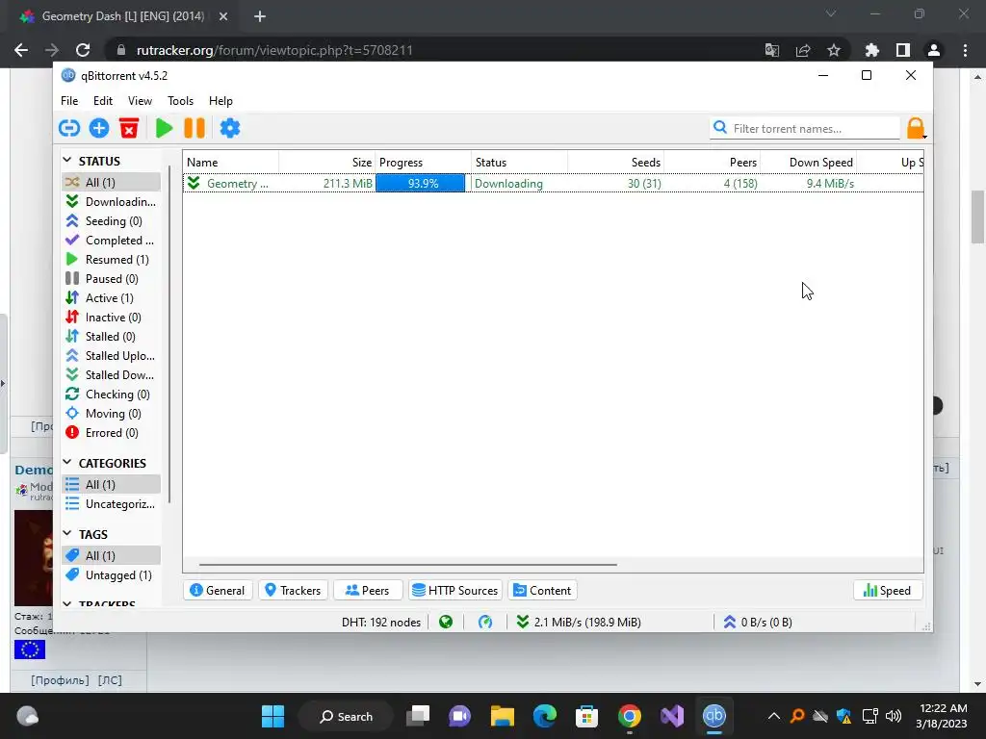Select the Stalled Uploading filter
The image size is (986, 739).
coord(112,356)
